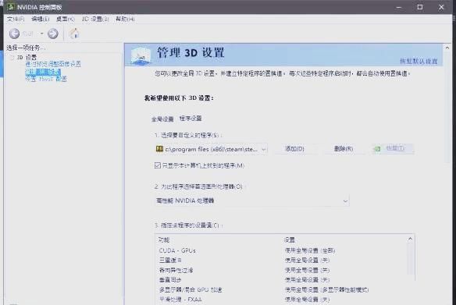The height and width of the screenshot is (305, 456).
Task: Open the 帮助(H) menu
Action: click(125, 19)
